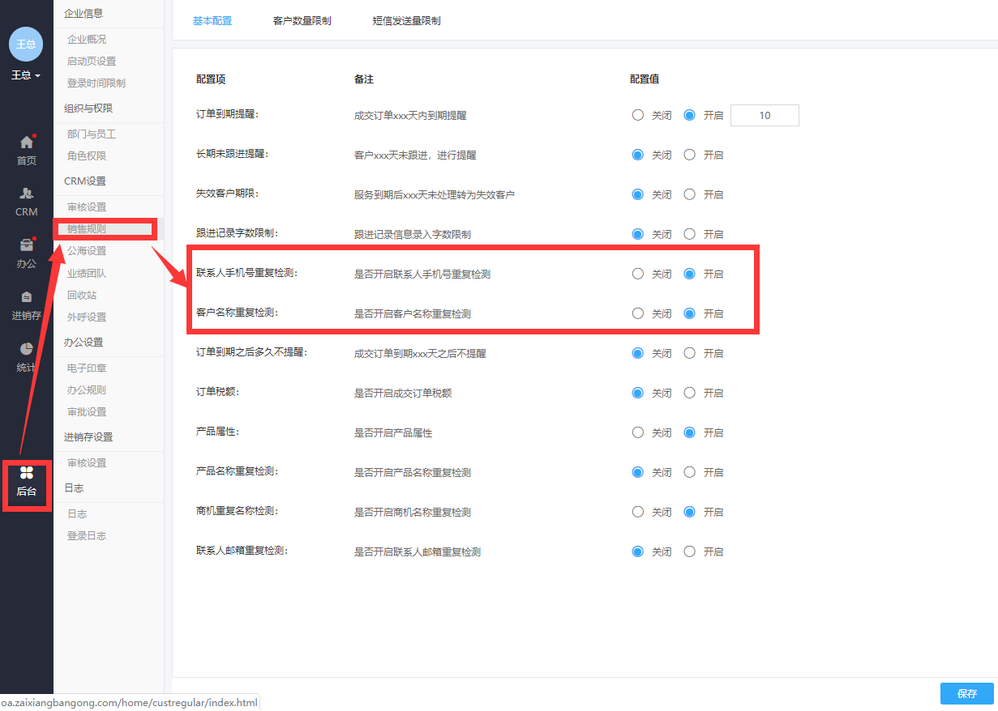Open 公海设置 menu item
This screenshot has height=711, width=998.
(87, 250)
